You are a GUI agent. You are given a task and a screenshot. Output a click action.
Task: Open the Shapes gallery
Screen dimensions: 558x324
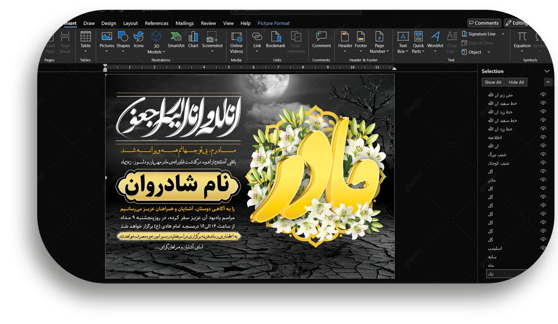(123, 37)
